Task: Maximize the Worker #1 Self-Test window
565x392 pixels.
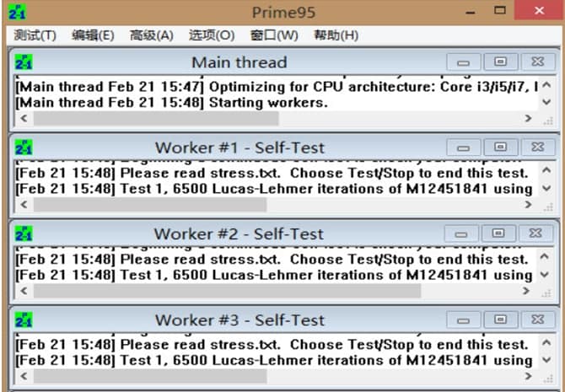Action: tap(500, 148)
